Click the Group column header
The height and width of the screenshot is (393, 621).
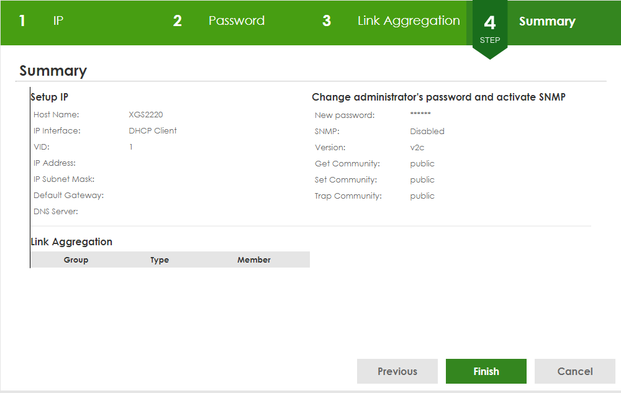(76, 260)
